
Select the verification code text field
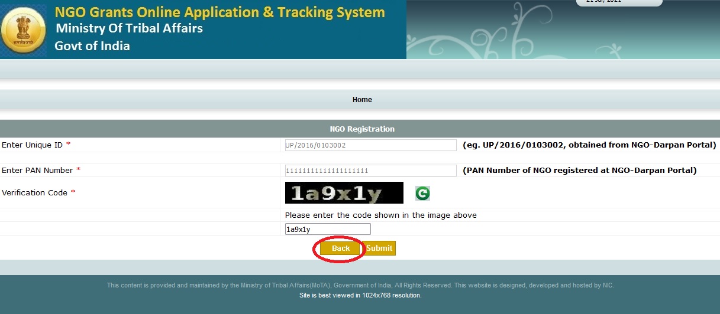coord(328,230)
